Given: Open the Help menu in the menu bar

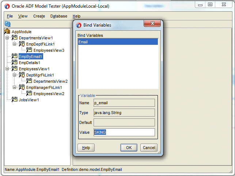Looking at the screenshot, I should [x=77, y=16].
